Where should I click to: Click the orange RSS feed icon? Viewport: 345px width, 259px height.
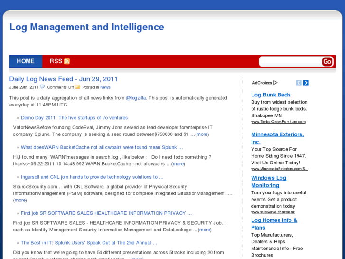click(67, 61)
